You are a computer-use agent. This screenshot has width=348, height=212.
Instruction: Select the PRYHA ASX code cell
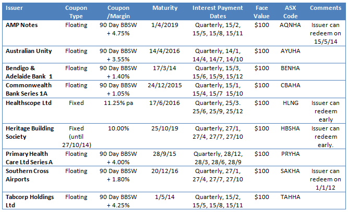tap(291, 154)
